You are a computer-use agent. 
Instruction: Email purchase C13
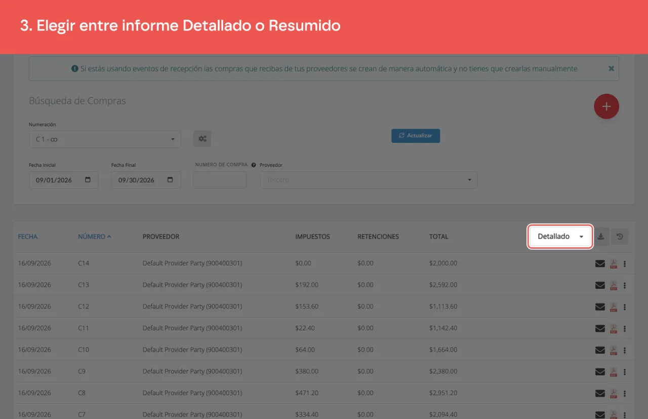(600, 285)
